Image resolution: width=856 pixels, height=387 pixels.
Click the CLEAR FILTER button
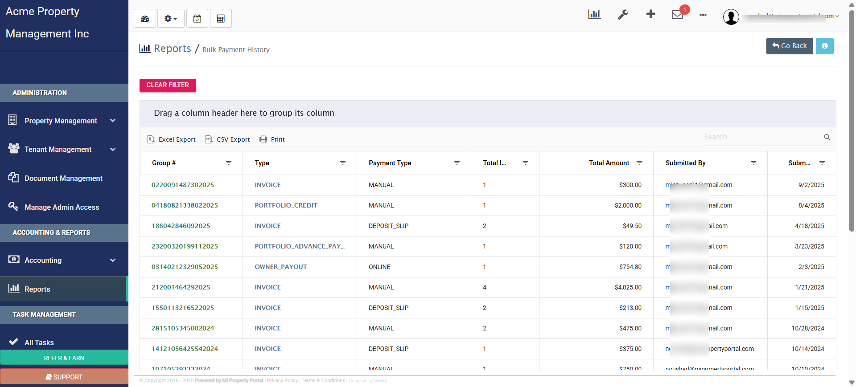coord(168,85)
